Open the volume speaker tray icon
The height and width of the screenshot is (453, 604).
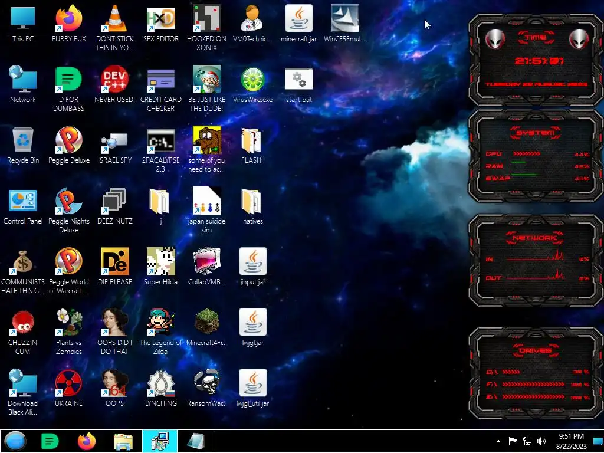(x=541, y=441)
